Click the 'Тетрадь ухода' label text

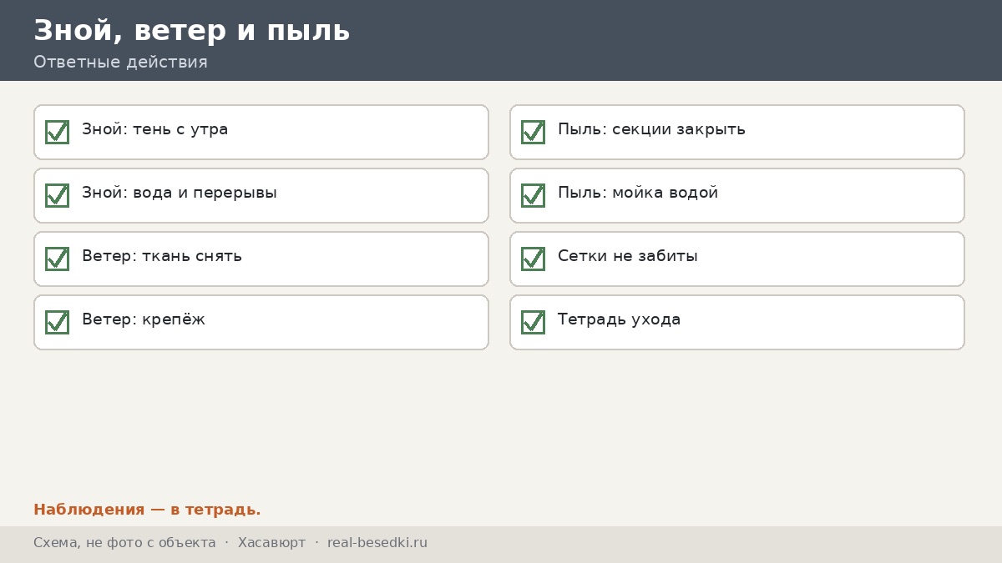coord(619,319)
